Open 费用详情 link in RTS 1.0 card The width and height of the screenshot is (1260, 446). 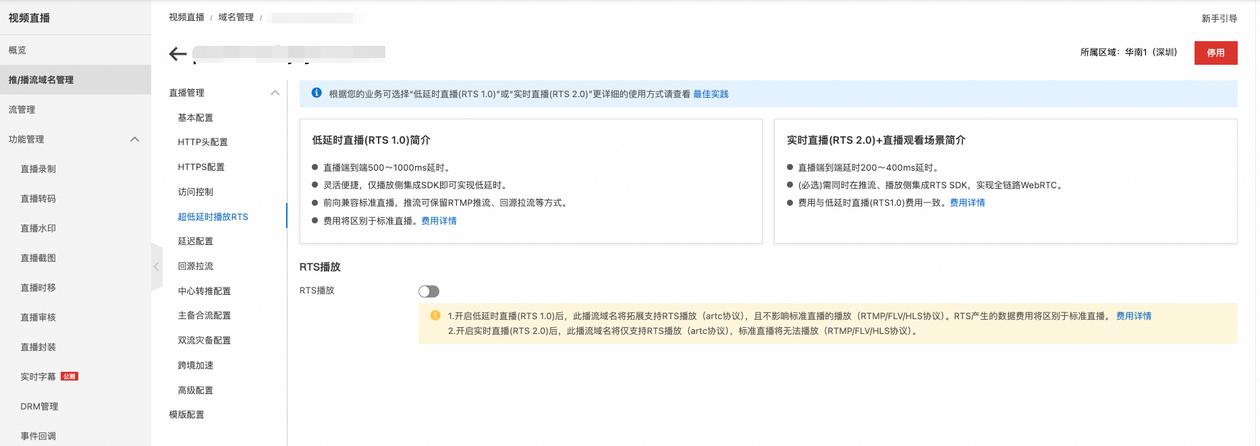coord(439,221)
